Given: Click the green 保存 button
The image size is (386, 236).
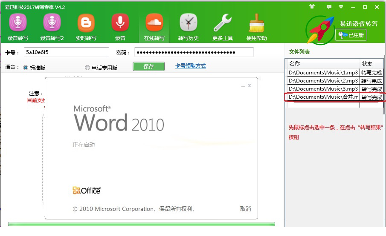Looking at the screenshot, I should pos(148,66).
